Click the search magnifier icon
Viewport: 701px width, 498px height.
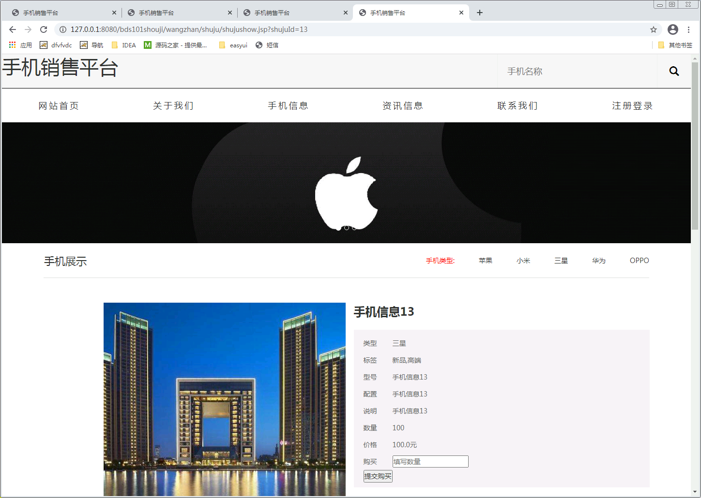(x=674, y=71)
